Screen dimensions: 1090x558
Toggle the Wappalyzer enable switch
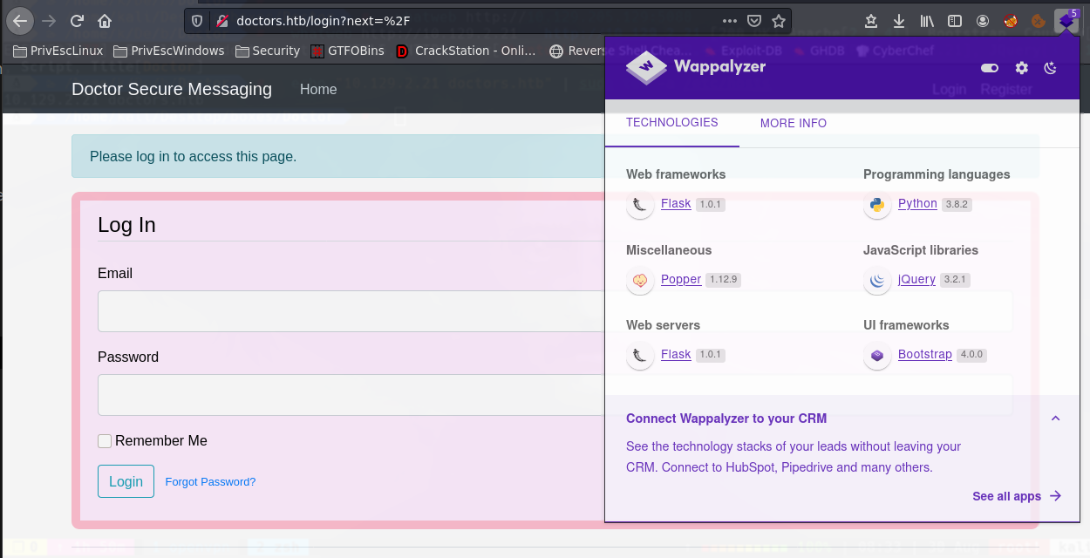[990, 68]
